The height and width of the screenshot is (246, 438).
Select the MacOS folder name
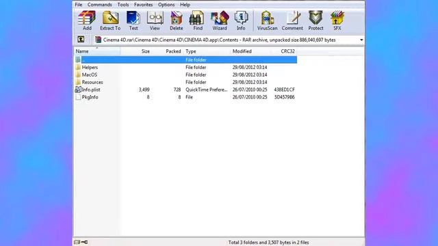(90, 74)
